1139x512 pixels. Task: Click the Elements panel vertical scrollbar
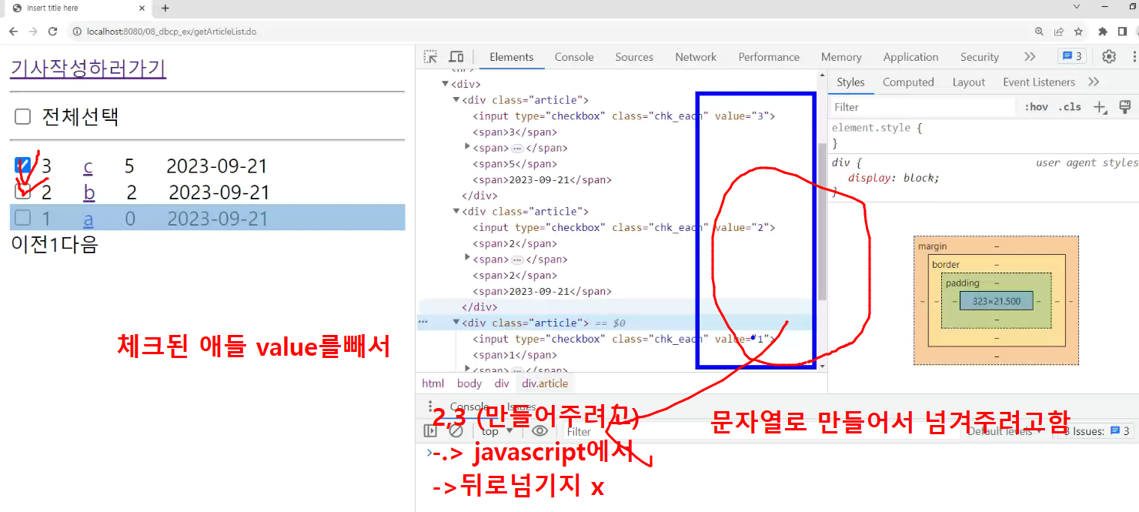point(822,222)
